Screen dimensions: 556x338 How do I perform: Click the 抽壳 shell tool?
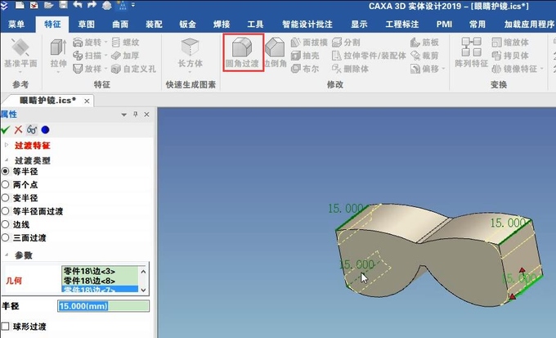tap(305, 56)
